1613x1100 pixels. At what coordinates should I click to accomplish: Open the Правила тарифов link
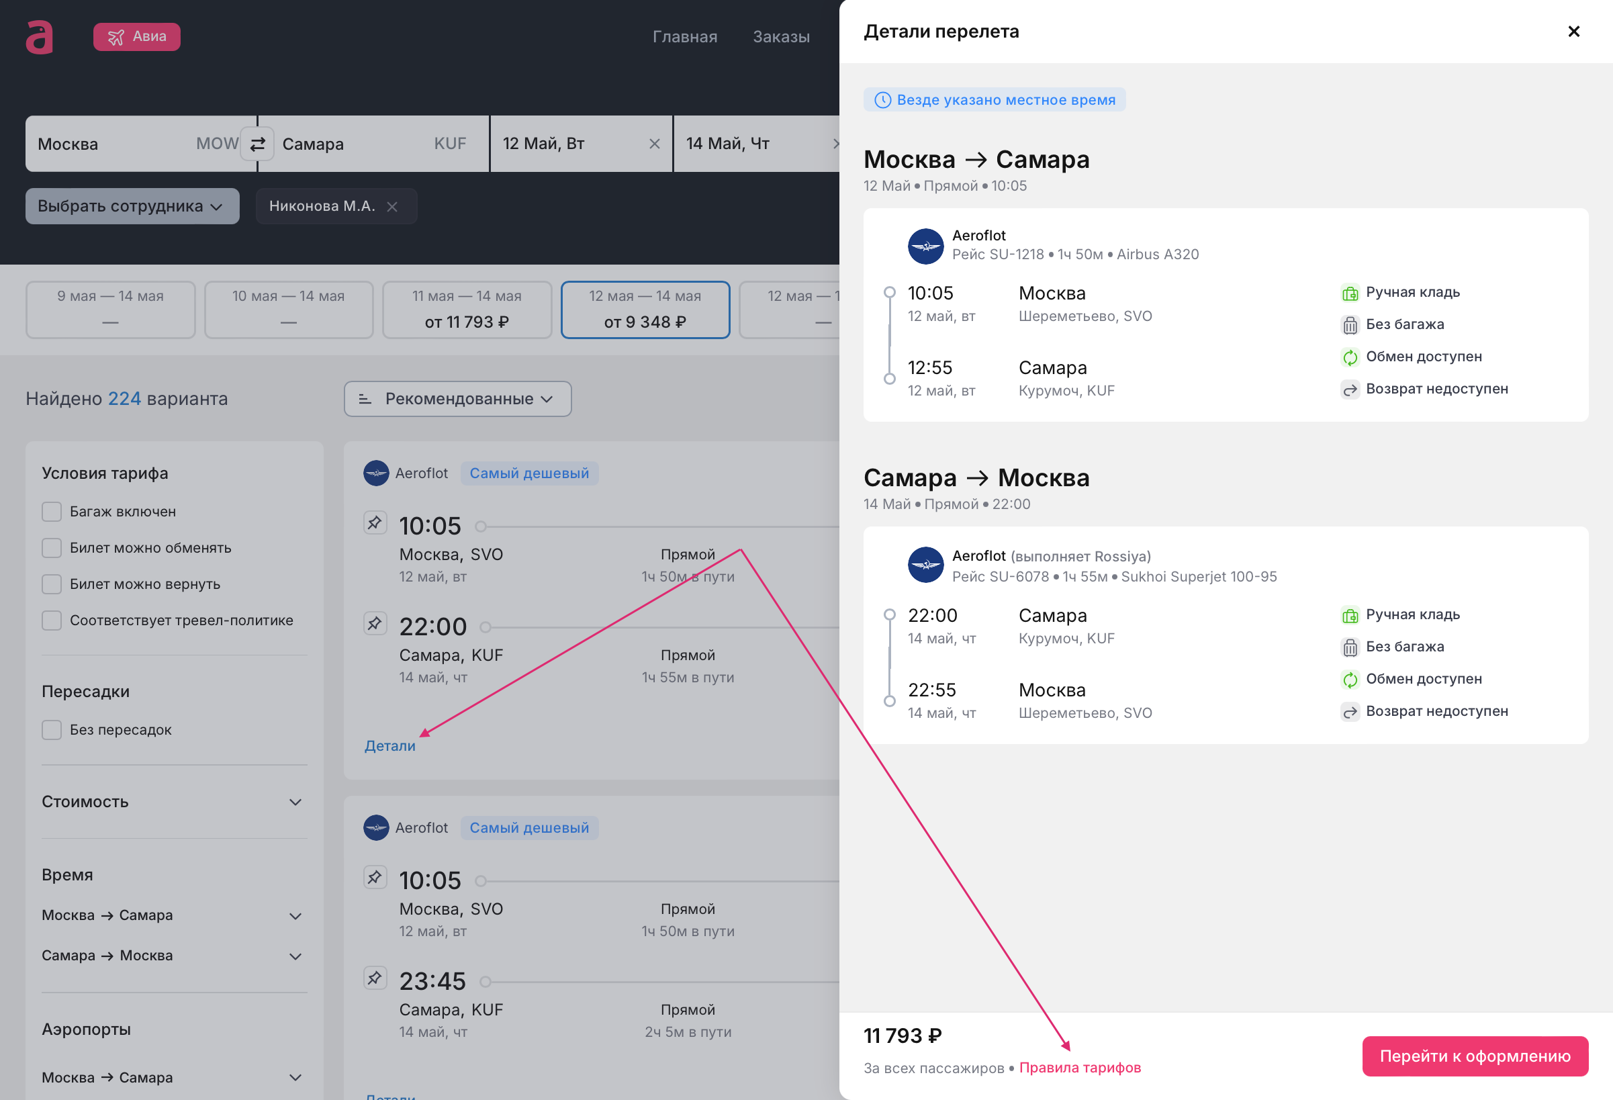pyautogui.click(x=1079, y=1068)
